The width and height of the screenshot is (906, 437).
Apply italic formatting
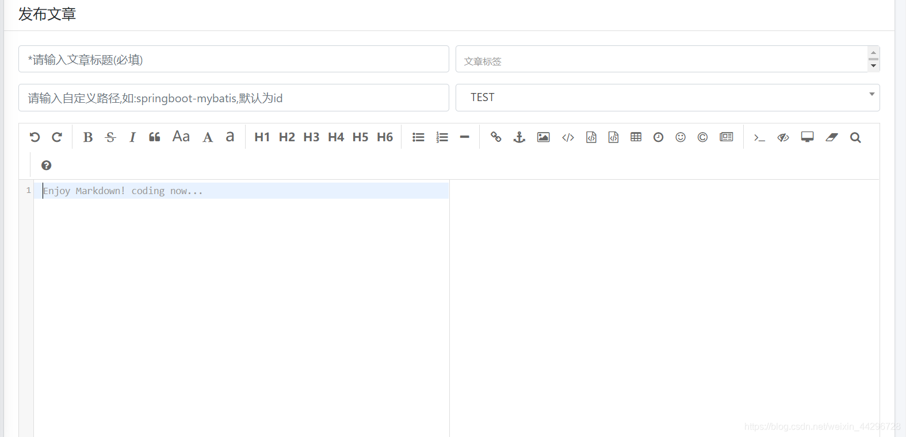tap(132, 137)
